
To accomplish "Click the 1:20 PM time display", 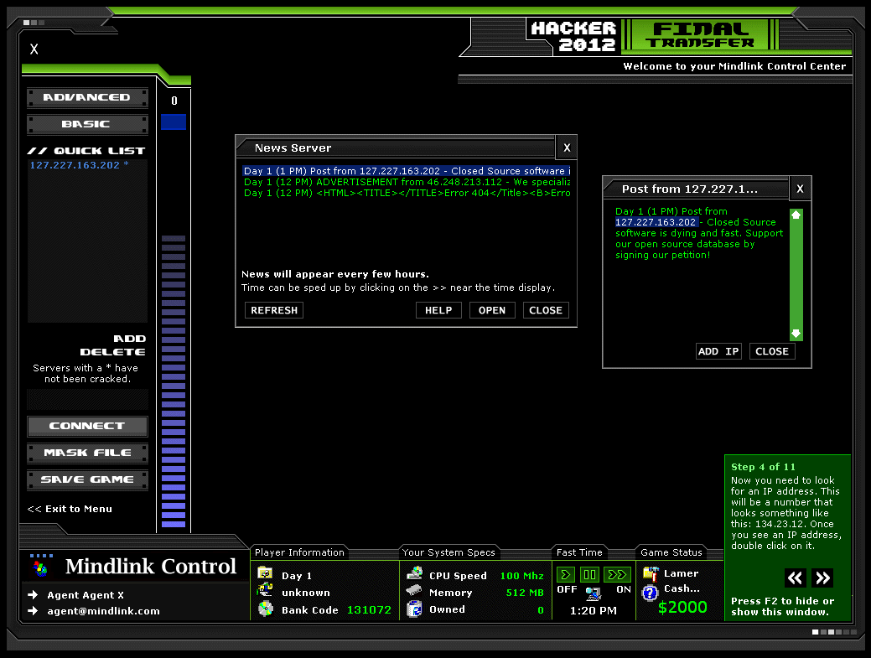I will click(x=594, y=611).
